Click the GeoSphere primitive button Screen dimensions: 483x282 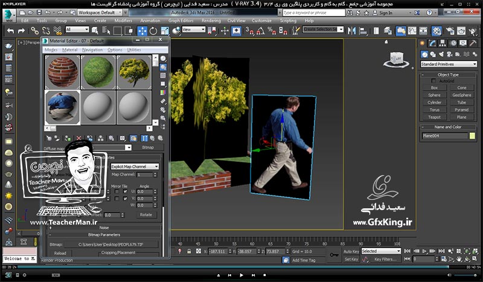(461, 95)
